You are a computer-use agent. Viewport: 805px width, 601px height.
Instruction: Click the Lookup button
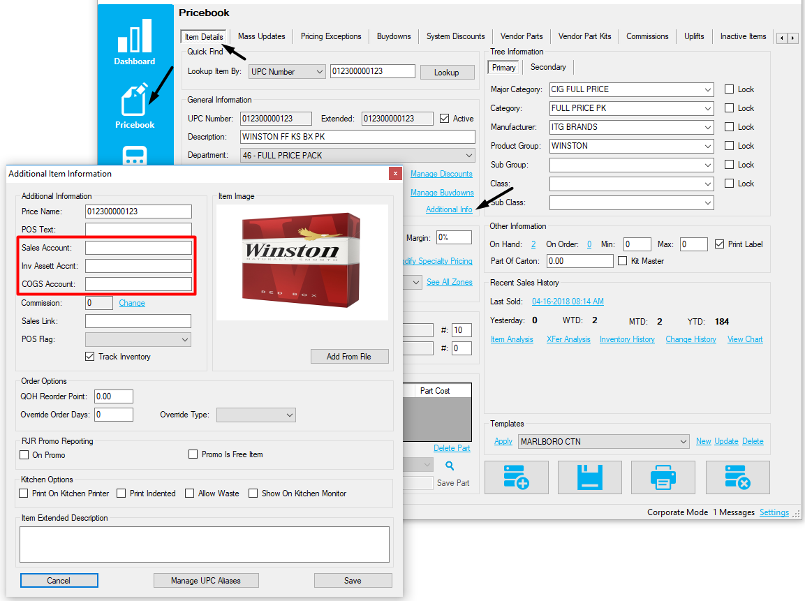pos(446,73)
